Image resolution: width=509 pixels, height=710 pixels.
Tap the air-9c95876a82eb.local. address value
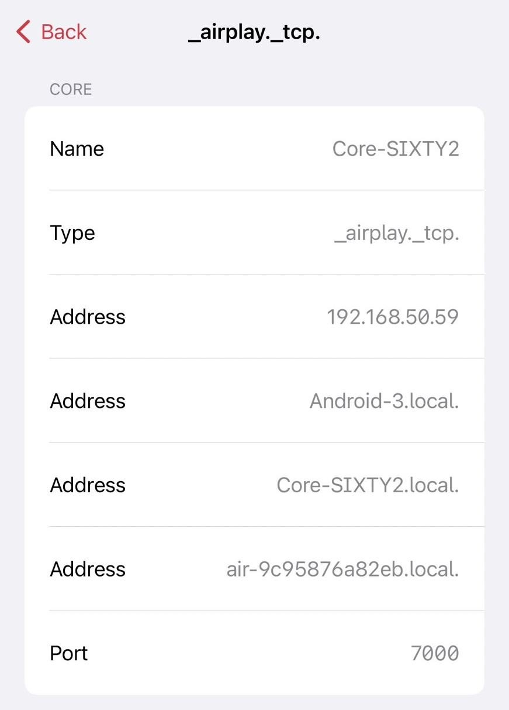pyautogui.click(x=342, y=569)
